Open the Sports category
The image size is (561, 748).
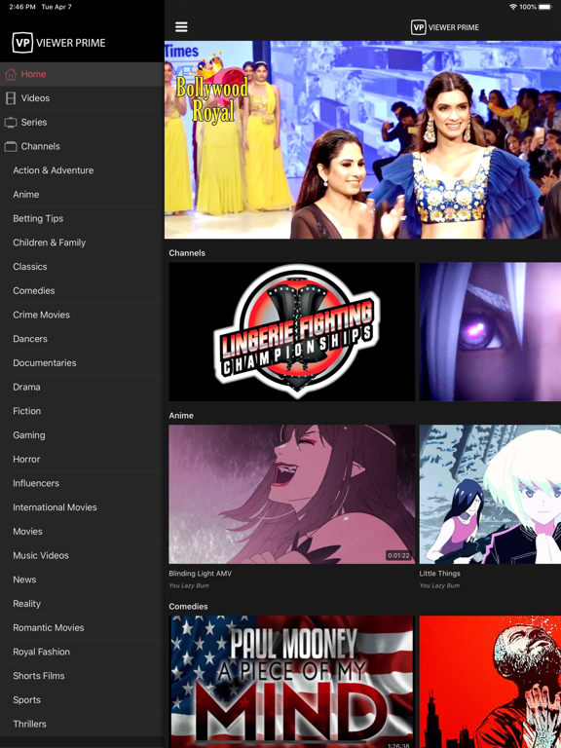pos(82,700)
